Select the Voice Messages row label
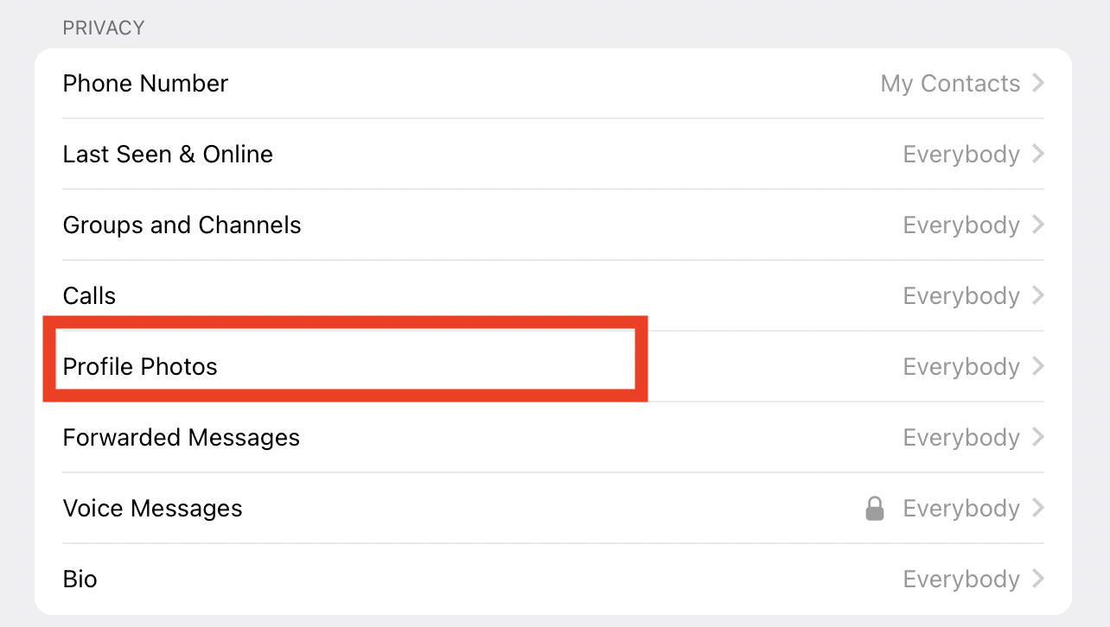The height and width of the screenshot is (627, 1110). 153,509
